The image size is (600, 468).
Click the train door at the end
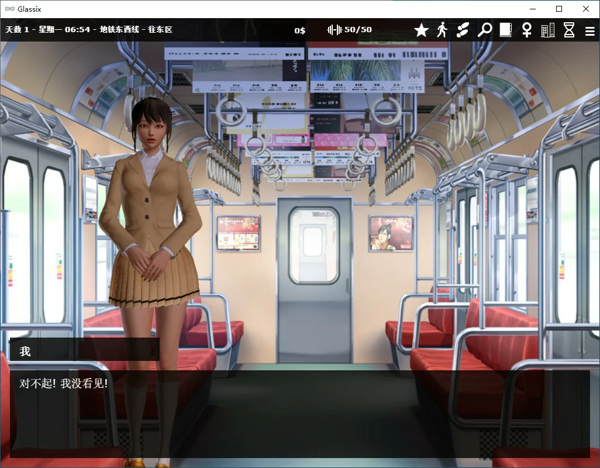314,280
